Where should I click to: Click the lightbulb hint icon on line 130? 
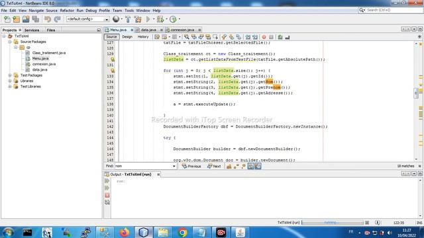(113, 59)
